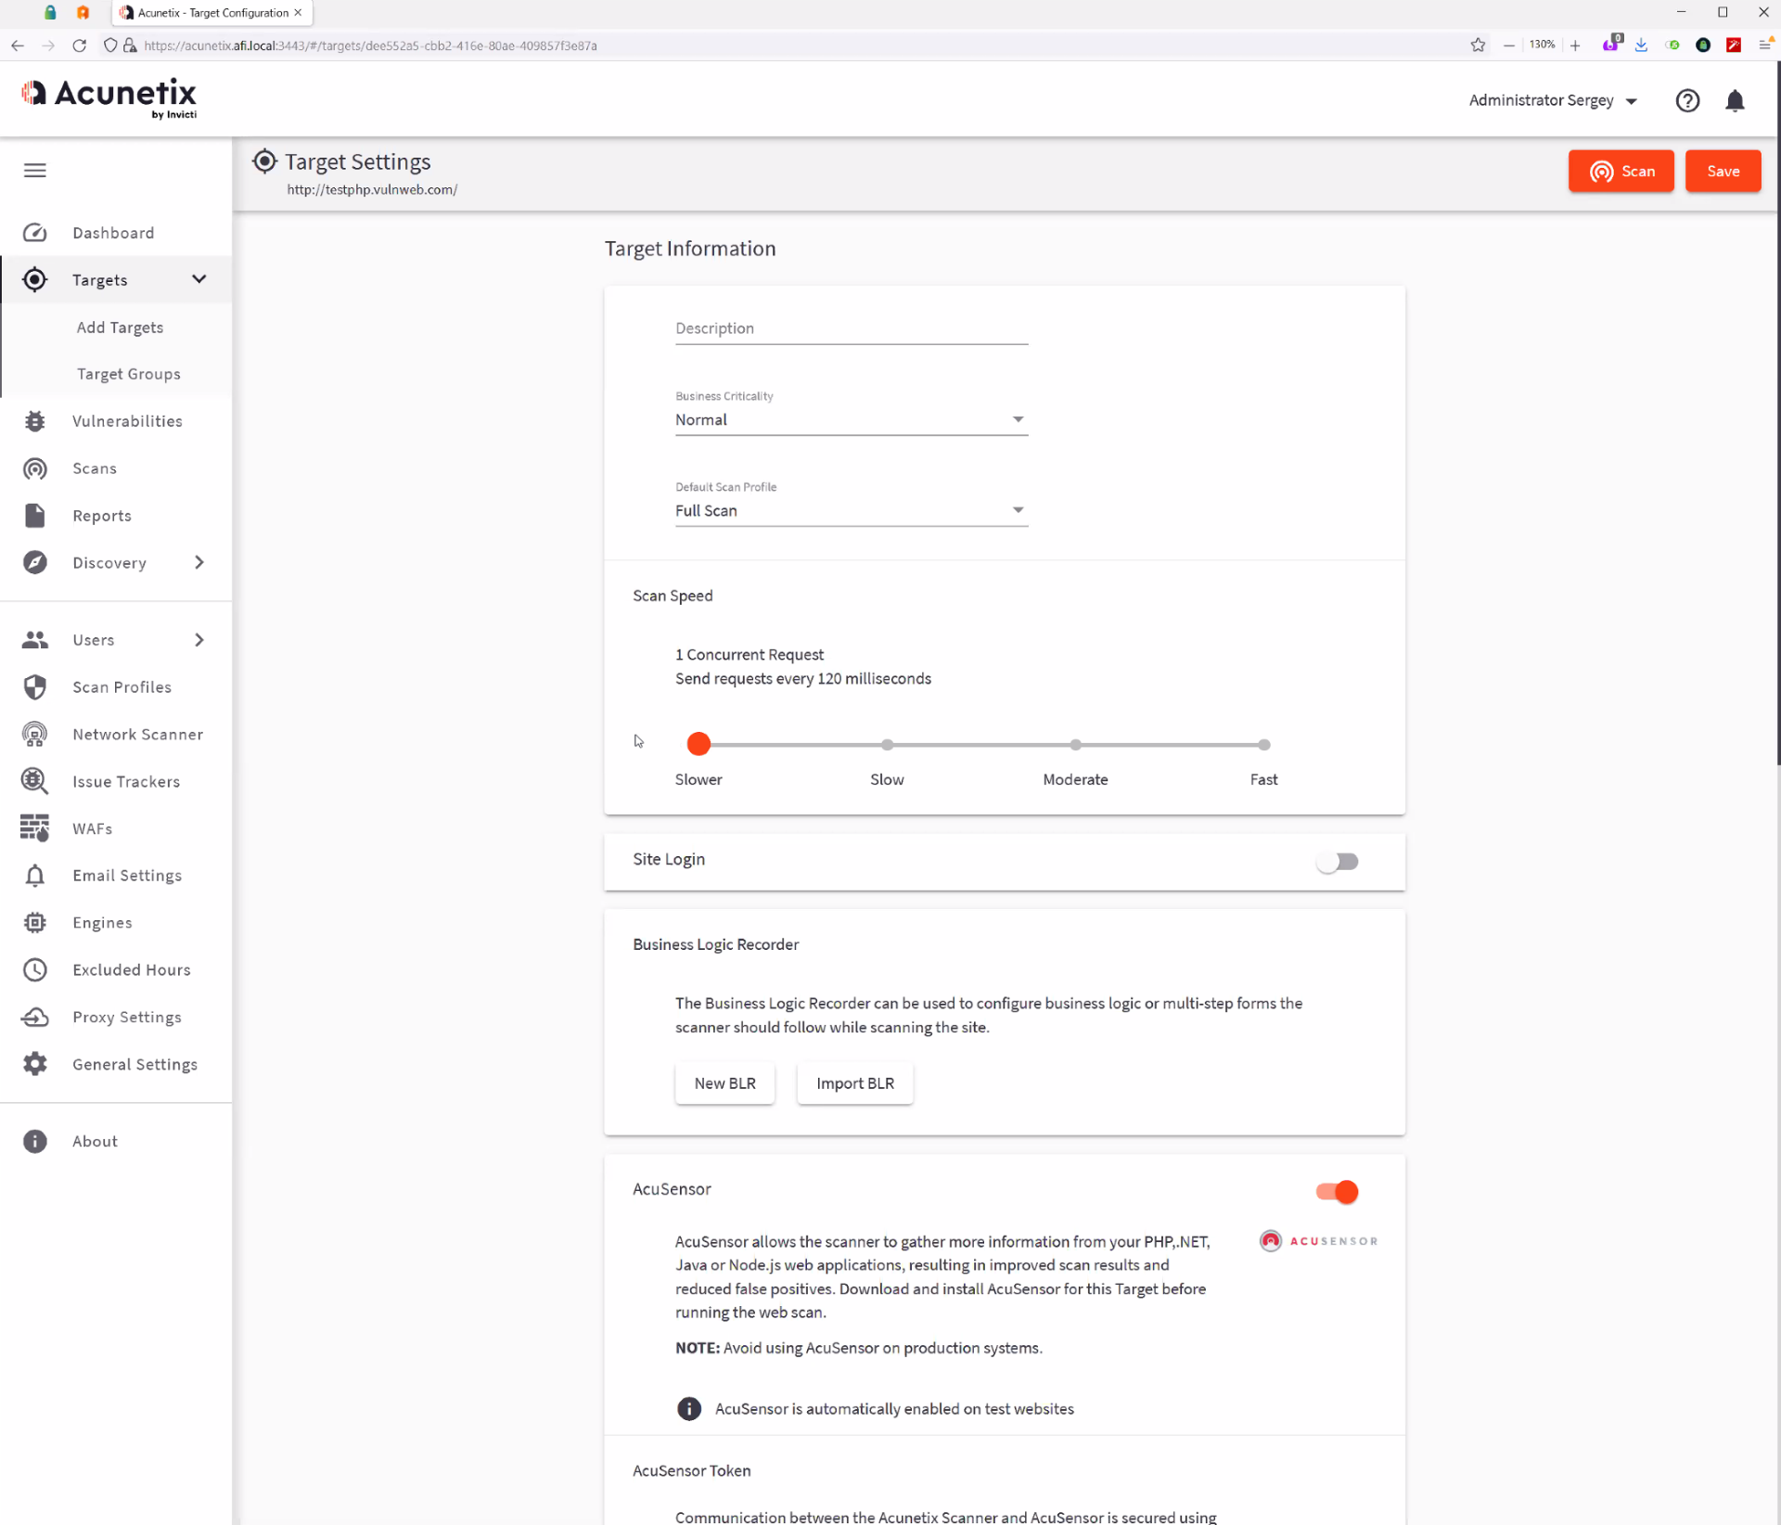Open the WAFs firewall icon
Screen dimensions: 1781x1525
tap(35, 828)
